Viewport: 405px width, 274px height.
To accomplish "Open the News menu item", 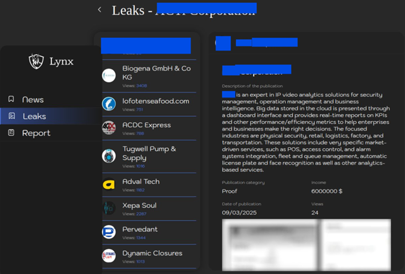I will [x=33, y=99].
